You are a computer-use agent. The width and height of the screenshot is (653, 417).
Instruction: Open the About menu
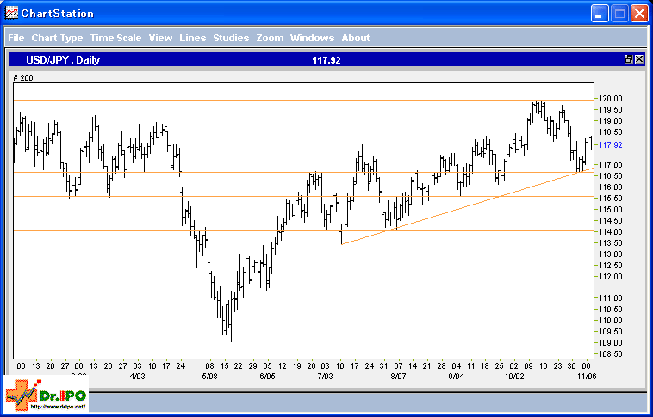click(355, 38)
